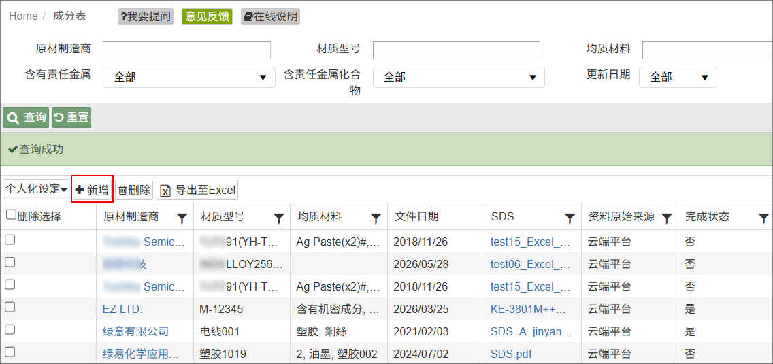The width and height of the screenshot is (773, 364).
Task: Check the 塑胶1019 row checkbox
Action: [10, 352]
